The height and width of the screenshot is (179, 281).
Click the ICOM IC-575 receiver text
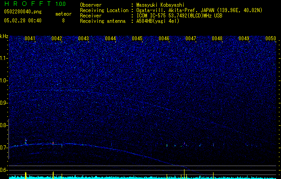(180, 16)
